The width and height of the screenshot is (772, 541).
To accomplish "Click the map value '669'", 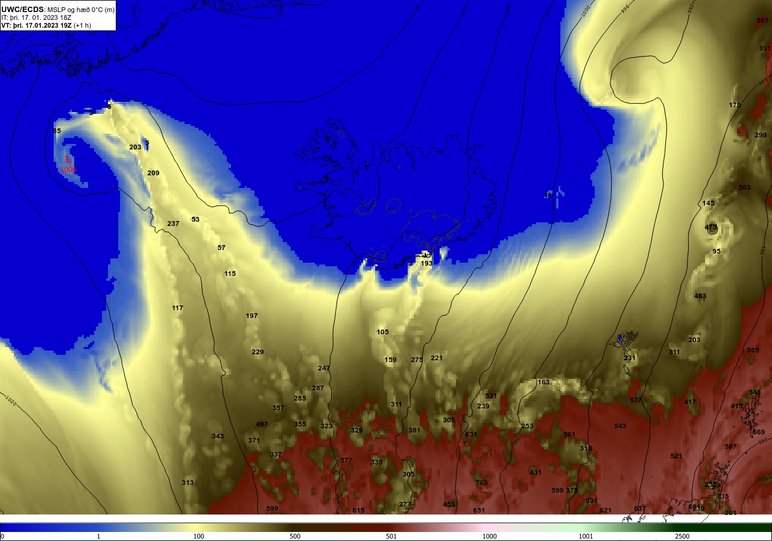I will pos(759,432).
